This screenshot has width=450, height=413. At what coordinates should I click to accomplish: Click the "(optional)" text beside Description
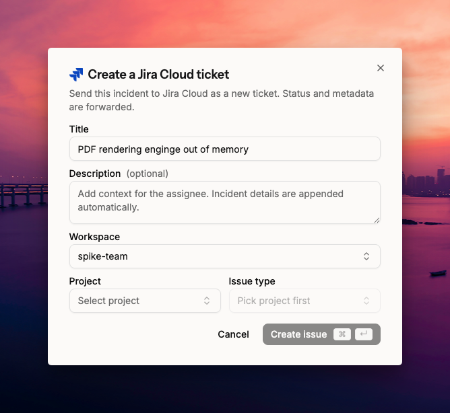[148, 174]
